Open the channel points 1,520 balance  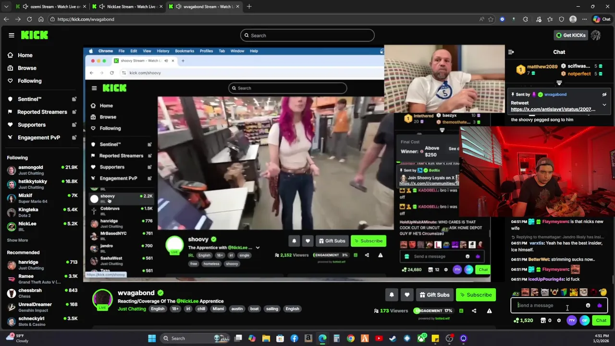coord(523,321)
